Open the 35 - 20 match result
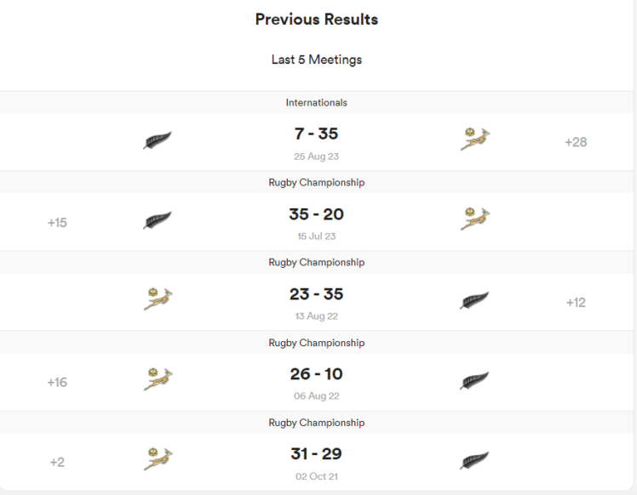The height and width of the screenshot is (495, 637). tap(317, 214)
